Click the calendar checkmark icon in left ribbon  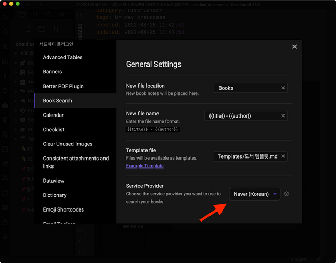coord(5,149)
